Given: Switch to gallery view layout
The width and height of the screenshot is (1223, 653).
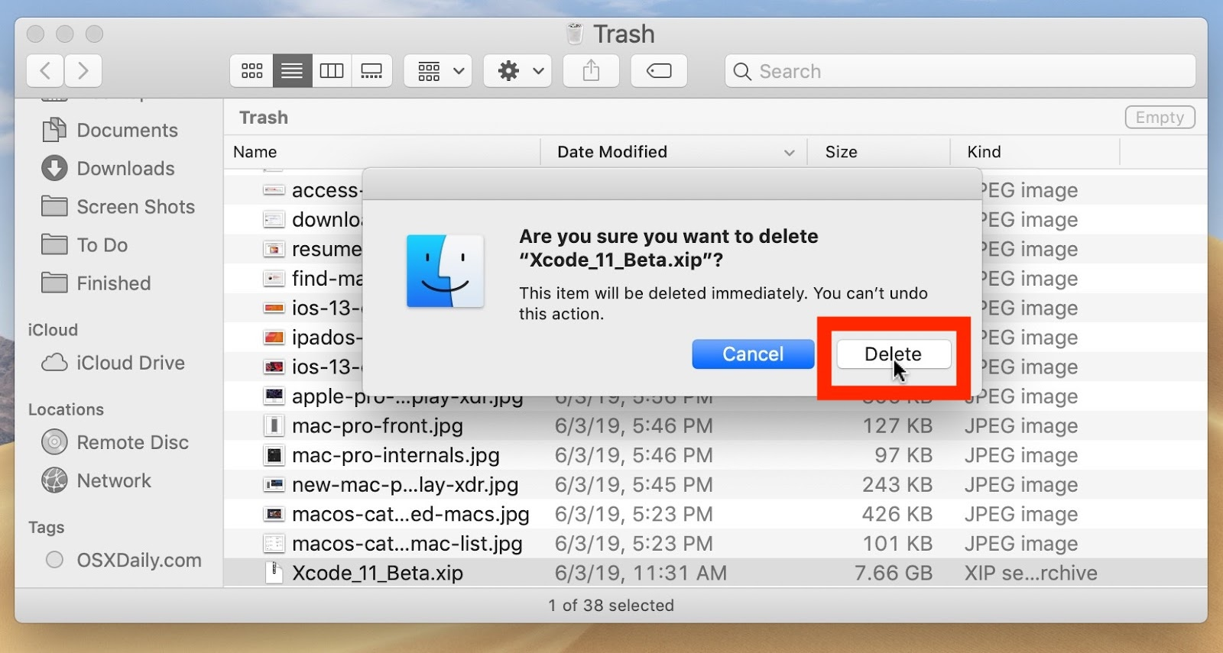Looking at the screenshot, I should (x=372, y=71).
